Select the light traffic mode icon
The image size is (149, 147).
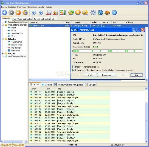[x=49, y=13]
